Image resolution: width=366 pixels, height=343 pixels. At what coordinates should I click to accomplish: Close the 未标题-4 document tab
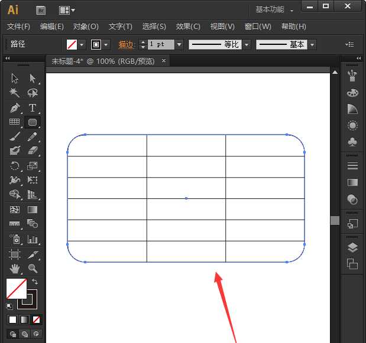163,61
